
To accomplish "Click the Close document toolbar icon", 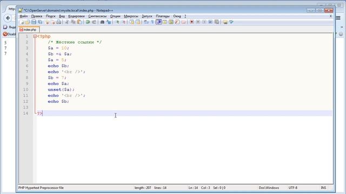I will click(x=47, y=22).
